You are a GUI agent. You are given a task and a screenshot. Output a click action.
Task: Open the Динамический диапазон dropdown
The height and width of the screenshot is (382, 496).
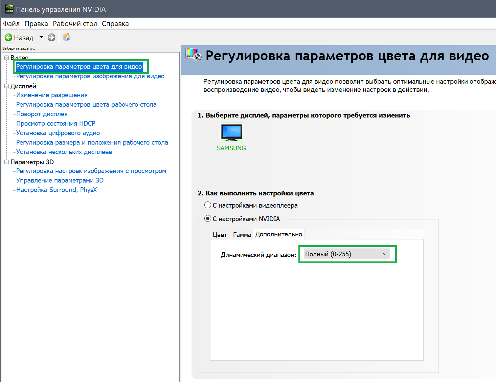347,254
